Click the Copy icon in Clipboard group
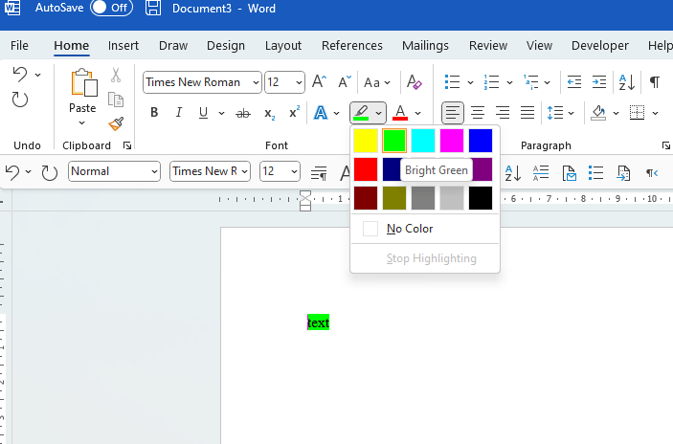This screenshot has height=444, width=673. coord(116,100)
